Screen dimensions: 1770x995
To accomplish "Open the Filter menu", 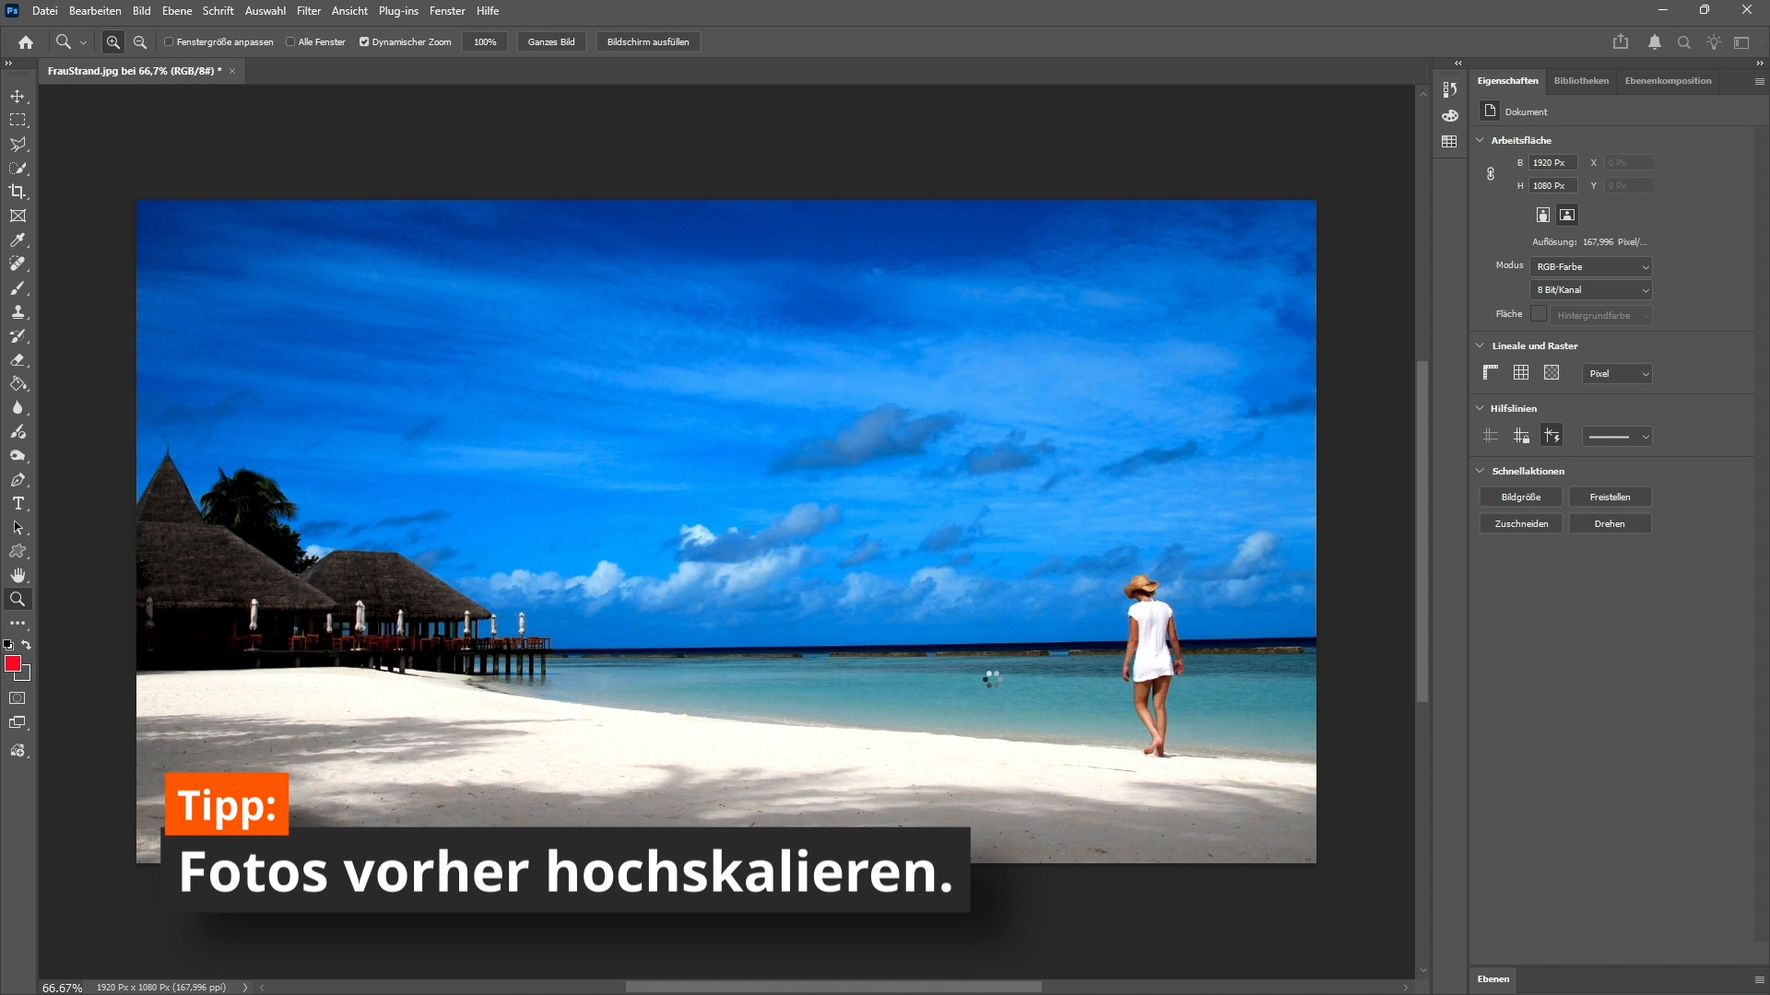I will pyautogui.click(x=308, y=11).
